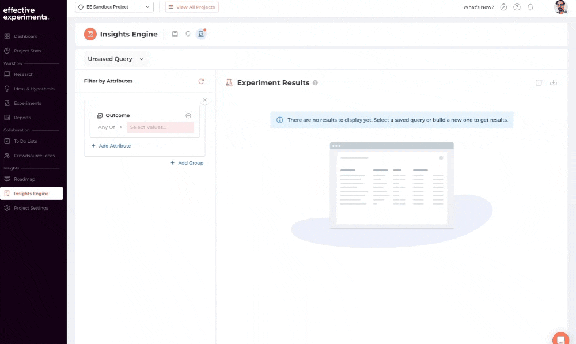Open Project Settings

click(32, 208)
